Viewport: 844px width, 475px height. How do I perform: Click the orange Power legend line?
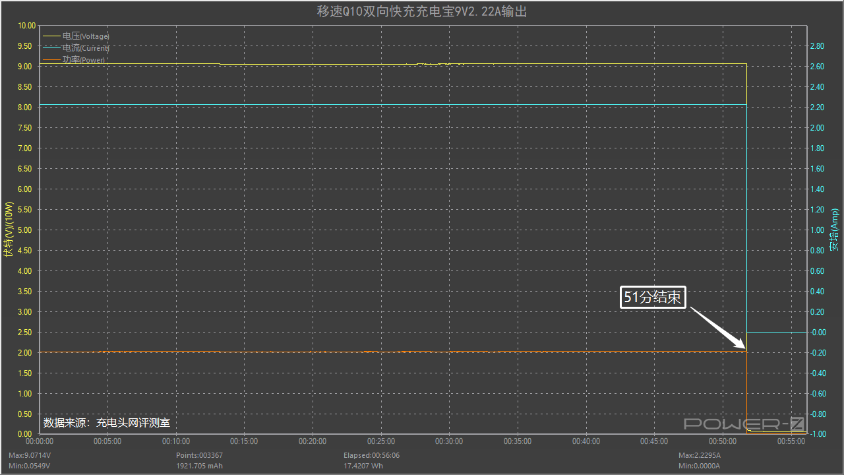tap(51, 60)
